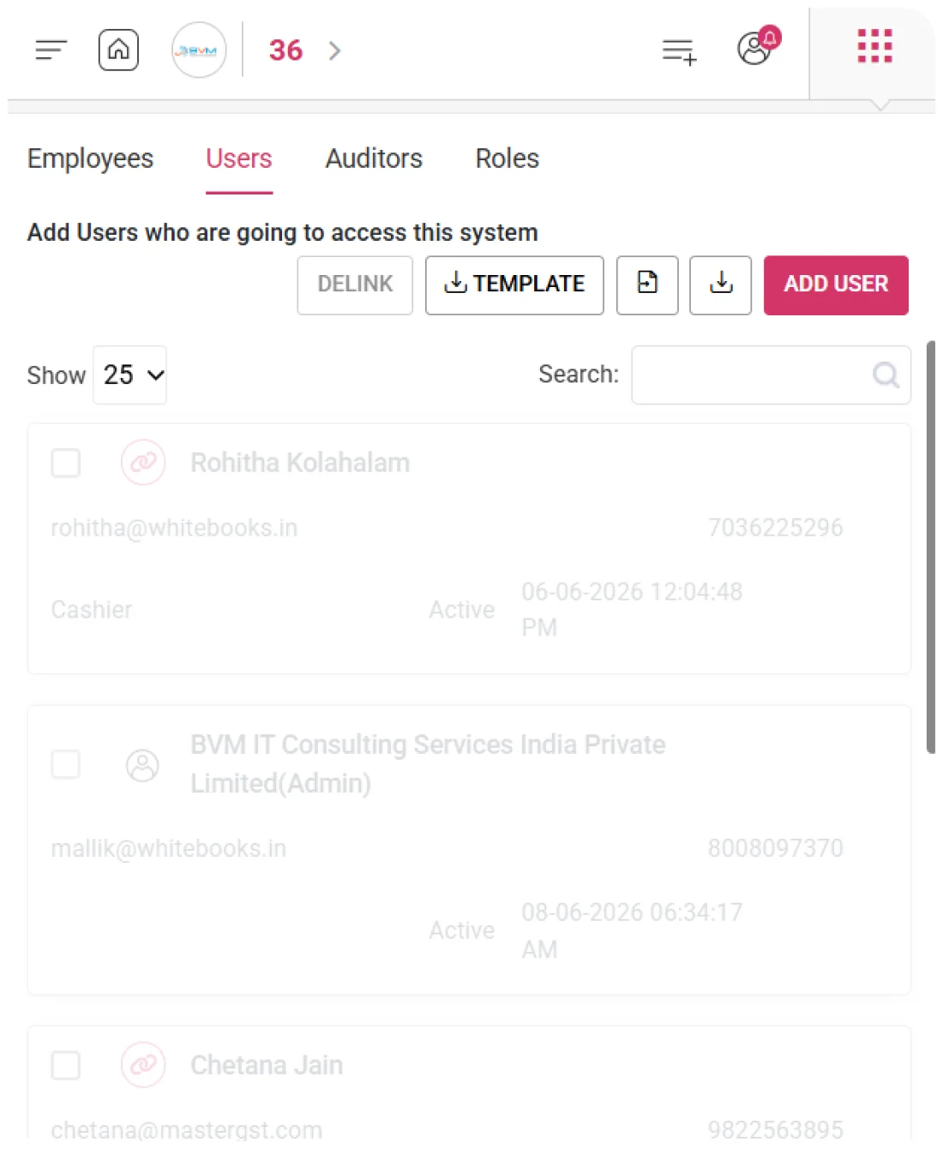Click the timestamp 08-06-2026 06:34:17 AM
This screenshot has height=1149, width=943.
(632, 931)
